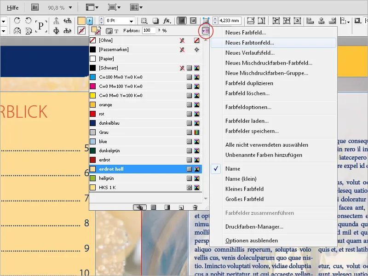This screenshot has height=276, width=368.
Task: Click Unbenannte Farben hinzufügen
Action: point(273,155)
